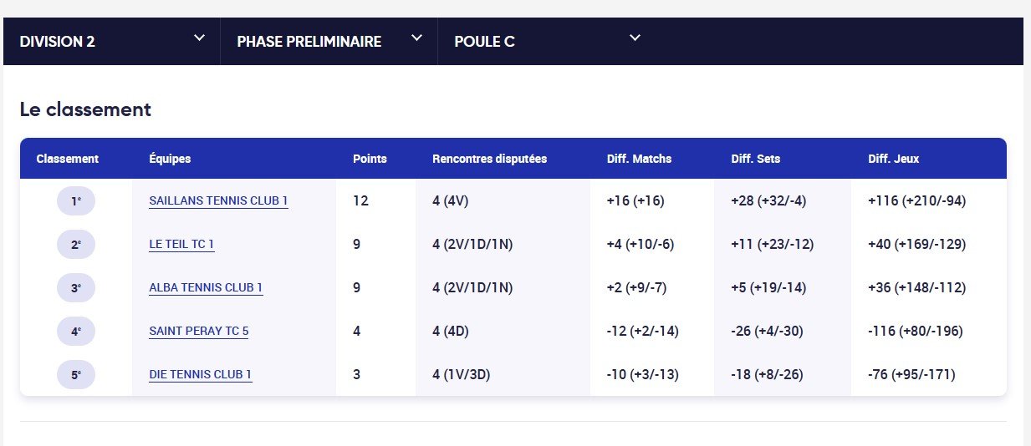The image size is (1031, 446).
Task: Click the 4th place rank badge
Action: pos(76,332)
